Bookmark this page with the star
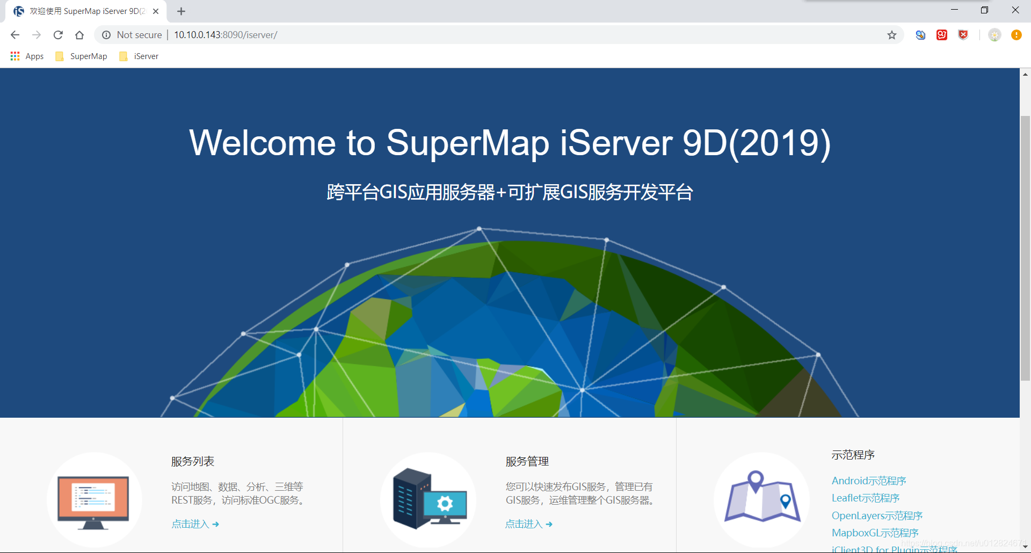This screenshot has height=553, width=1031. coord(892,35)
